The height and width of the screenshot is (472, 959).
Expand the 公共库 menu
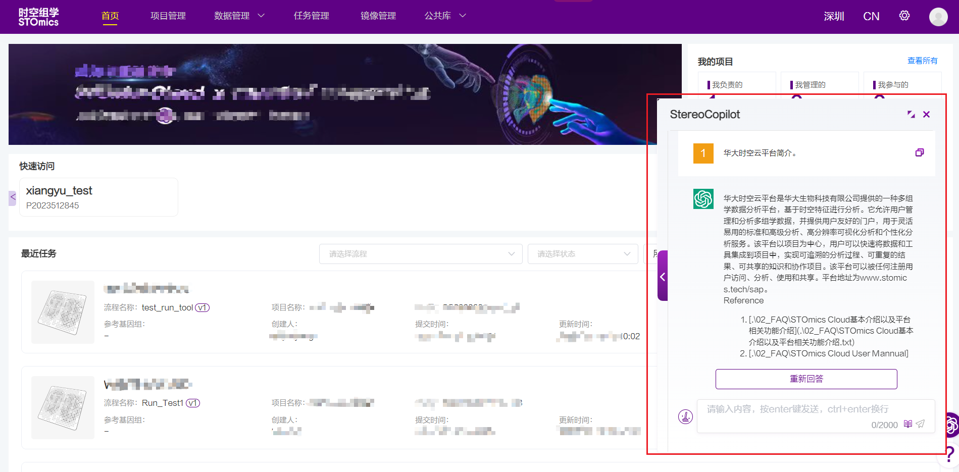445,16
